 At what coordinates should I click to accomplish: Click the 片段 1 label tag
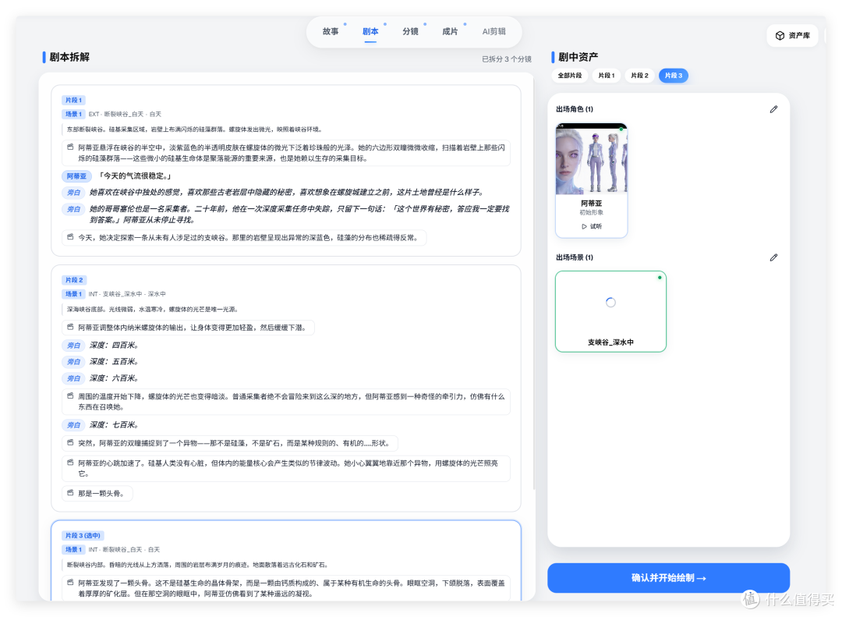[73, 100]
